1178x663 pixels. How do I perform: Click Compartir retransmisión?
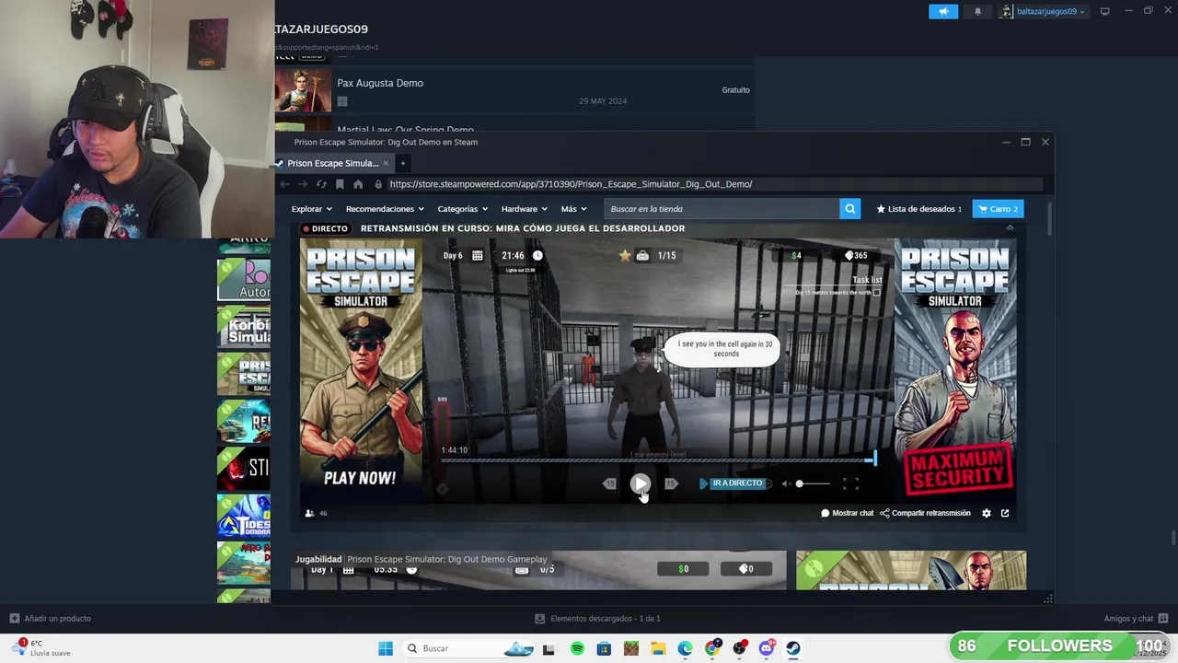point(925,513)
